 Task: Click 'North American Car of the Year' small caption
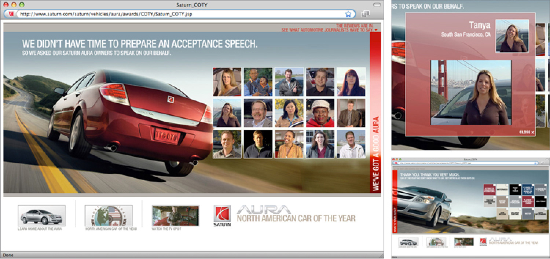point(111,229)
